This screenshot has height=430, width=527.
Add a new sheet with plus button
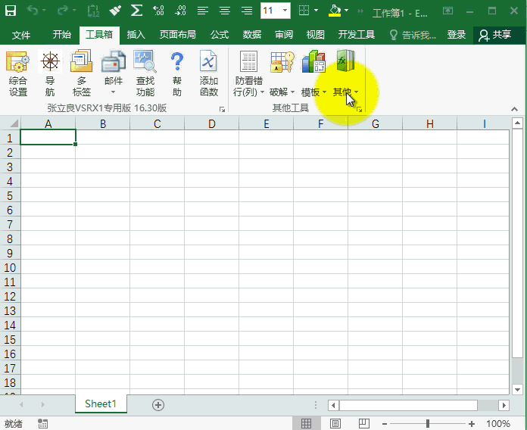(158, 405)
